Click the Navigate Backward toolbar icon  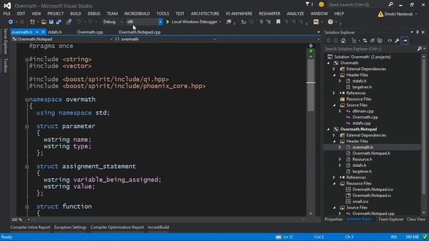[11, 22]
